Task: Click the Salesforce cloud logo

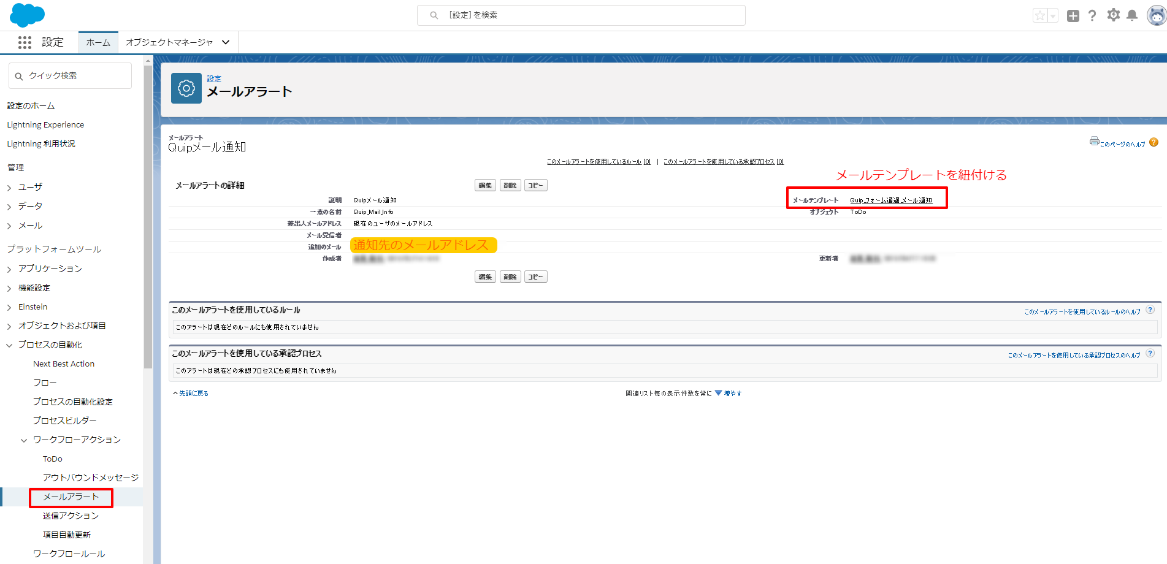Action: click(x=27, y=15)
